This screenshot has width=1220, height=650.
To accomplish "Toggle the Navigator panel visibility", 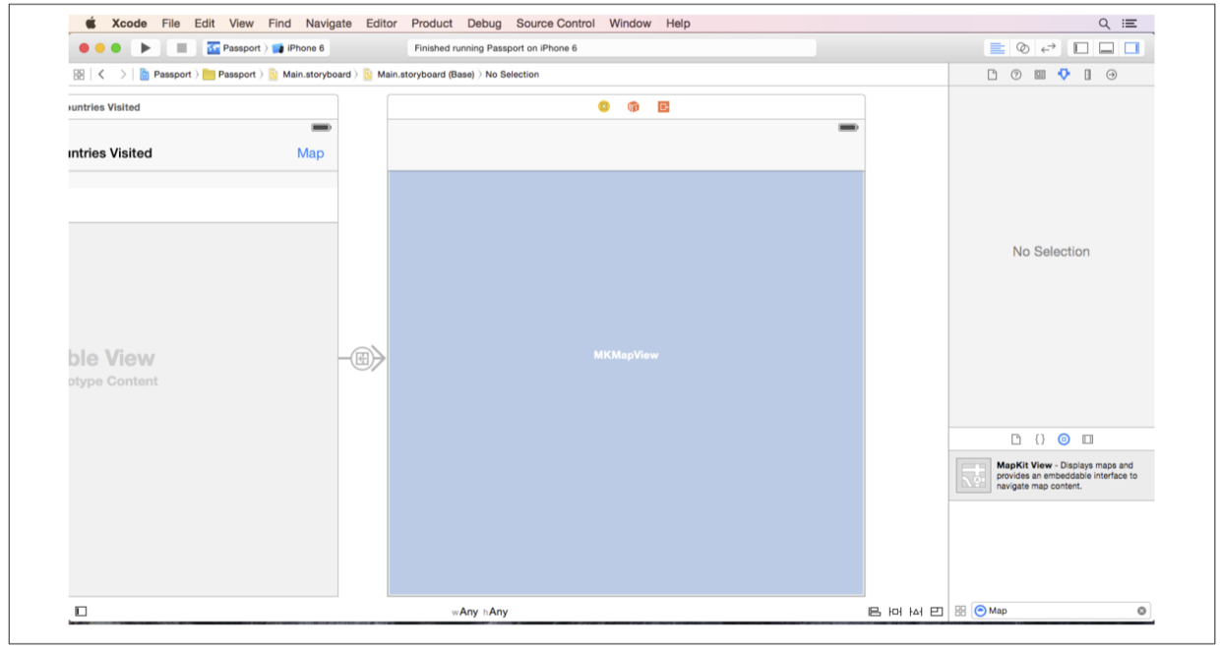I will coord(1080,48).
